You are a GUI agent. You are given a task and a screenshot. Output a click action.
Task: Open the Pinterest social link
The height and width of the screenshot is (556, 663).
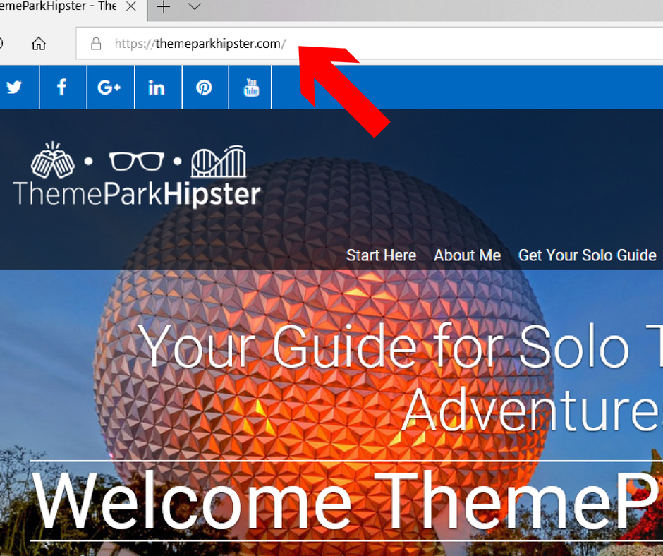[x=205, y=87]
